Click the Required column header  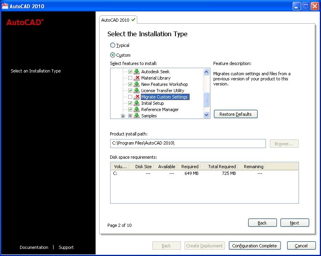click(x=189, y=167)
